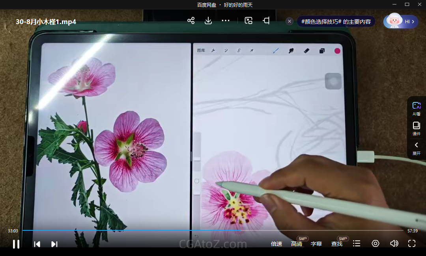Skip to the previous video
This screenshot has width=426, height=256.
(37, 244)
